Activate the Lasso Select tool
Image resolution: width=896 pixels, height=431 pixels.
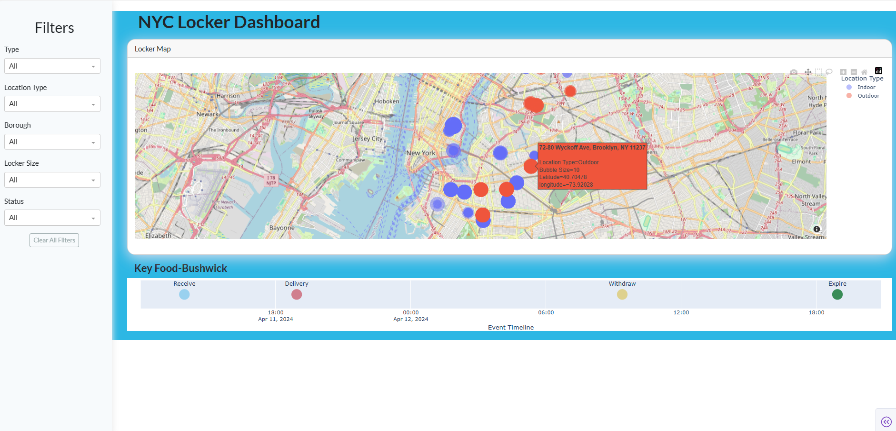coord(829,72)
